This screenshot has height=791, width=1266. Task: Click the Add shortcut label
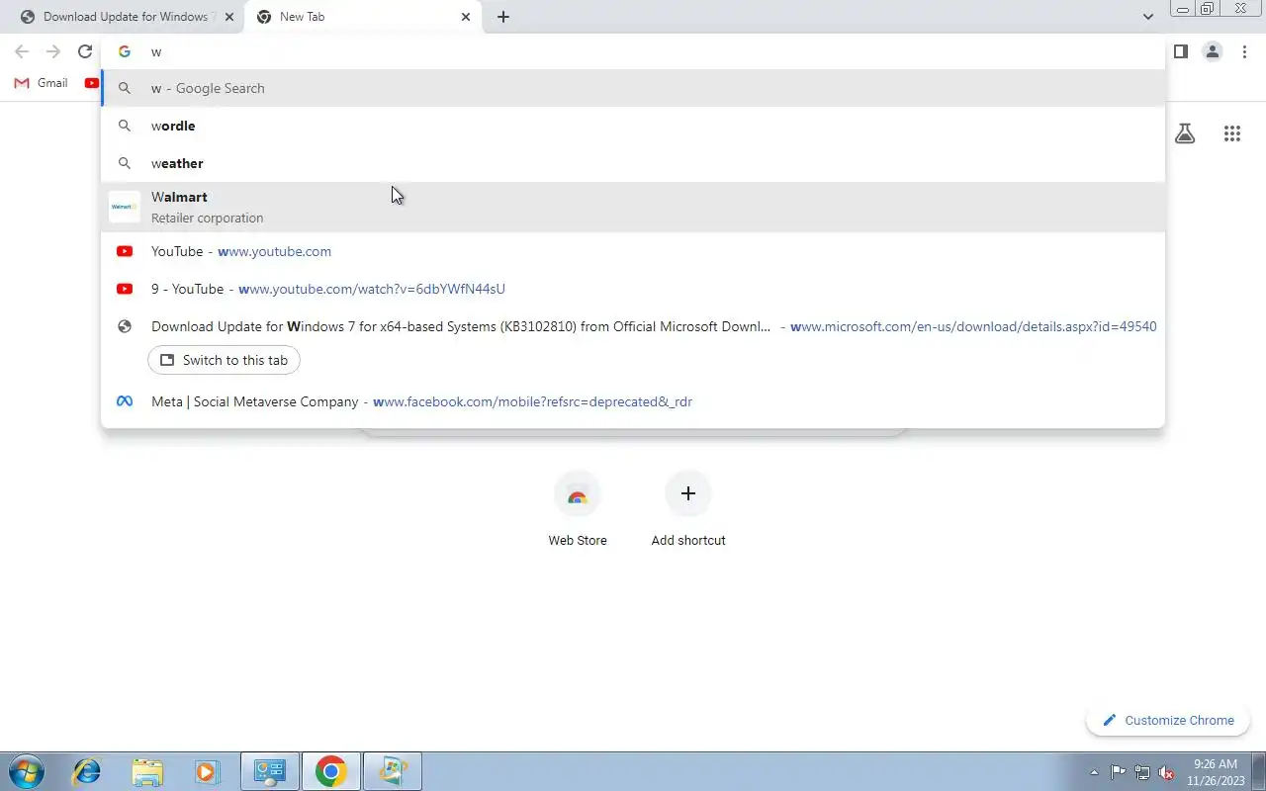(x=688, y=541)
